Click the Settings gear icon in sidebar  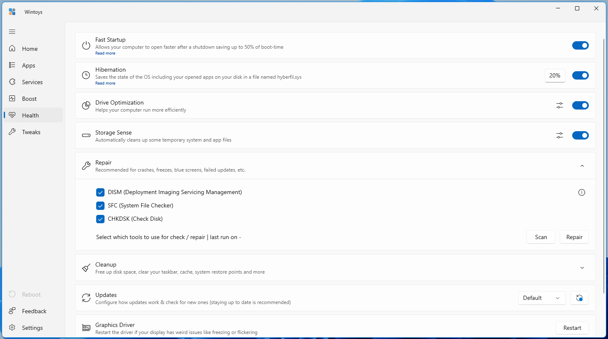tap(12, 328)
